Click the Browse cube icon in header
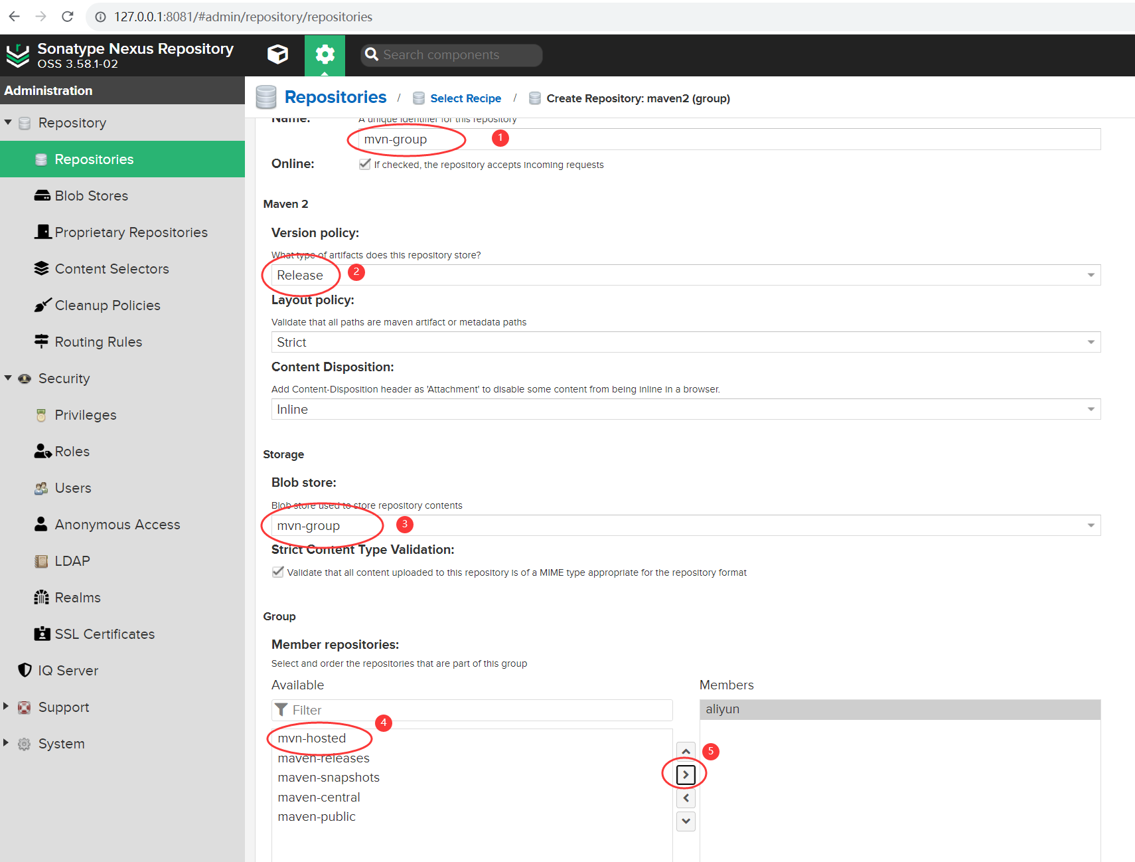This screenshot has width=1135, height=862. (277, 54)
